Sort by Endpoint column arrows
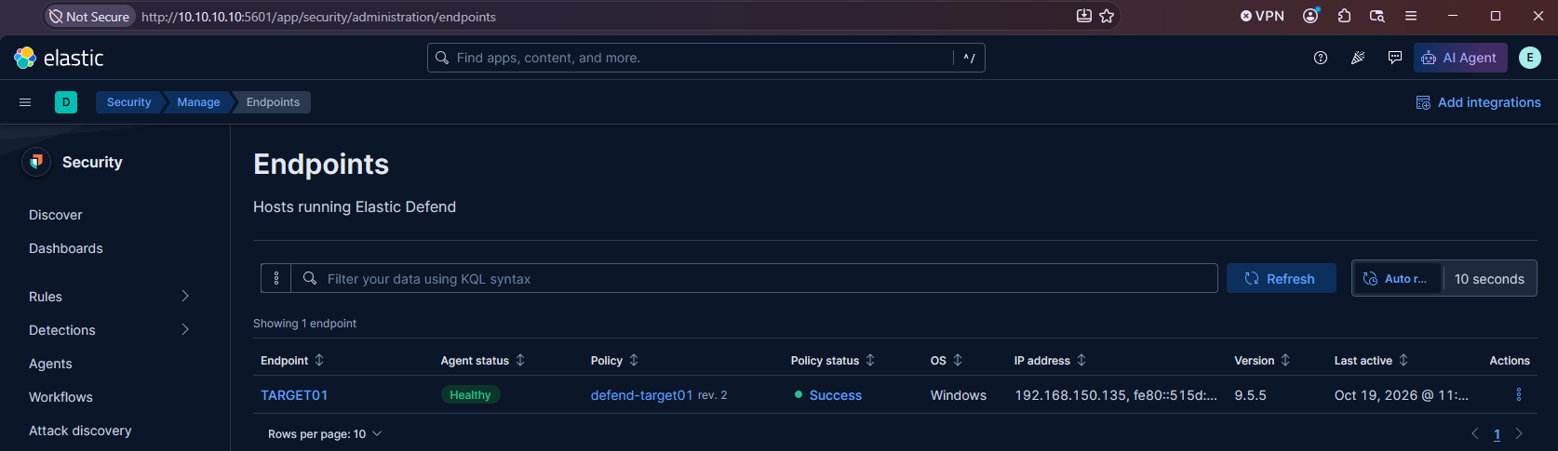 point(319,360)
